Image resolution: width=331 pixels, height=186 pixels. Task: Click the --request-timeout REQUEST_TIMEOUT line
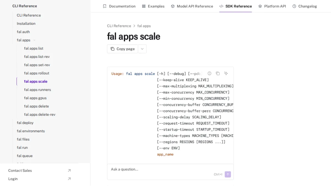click(x=193, y=123)
